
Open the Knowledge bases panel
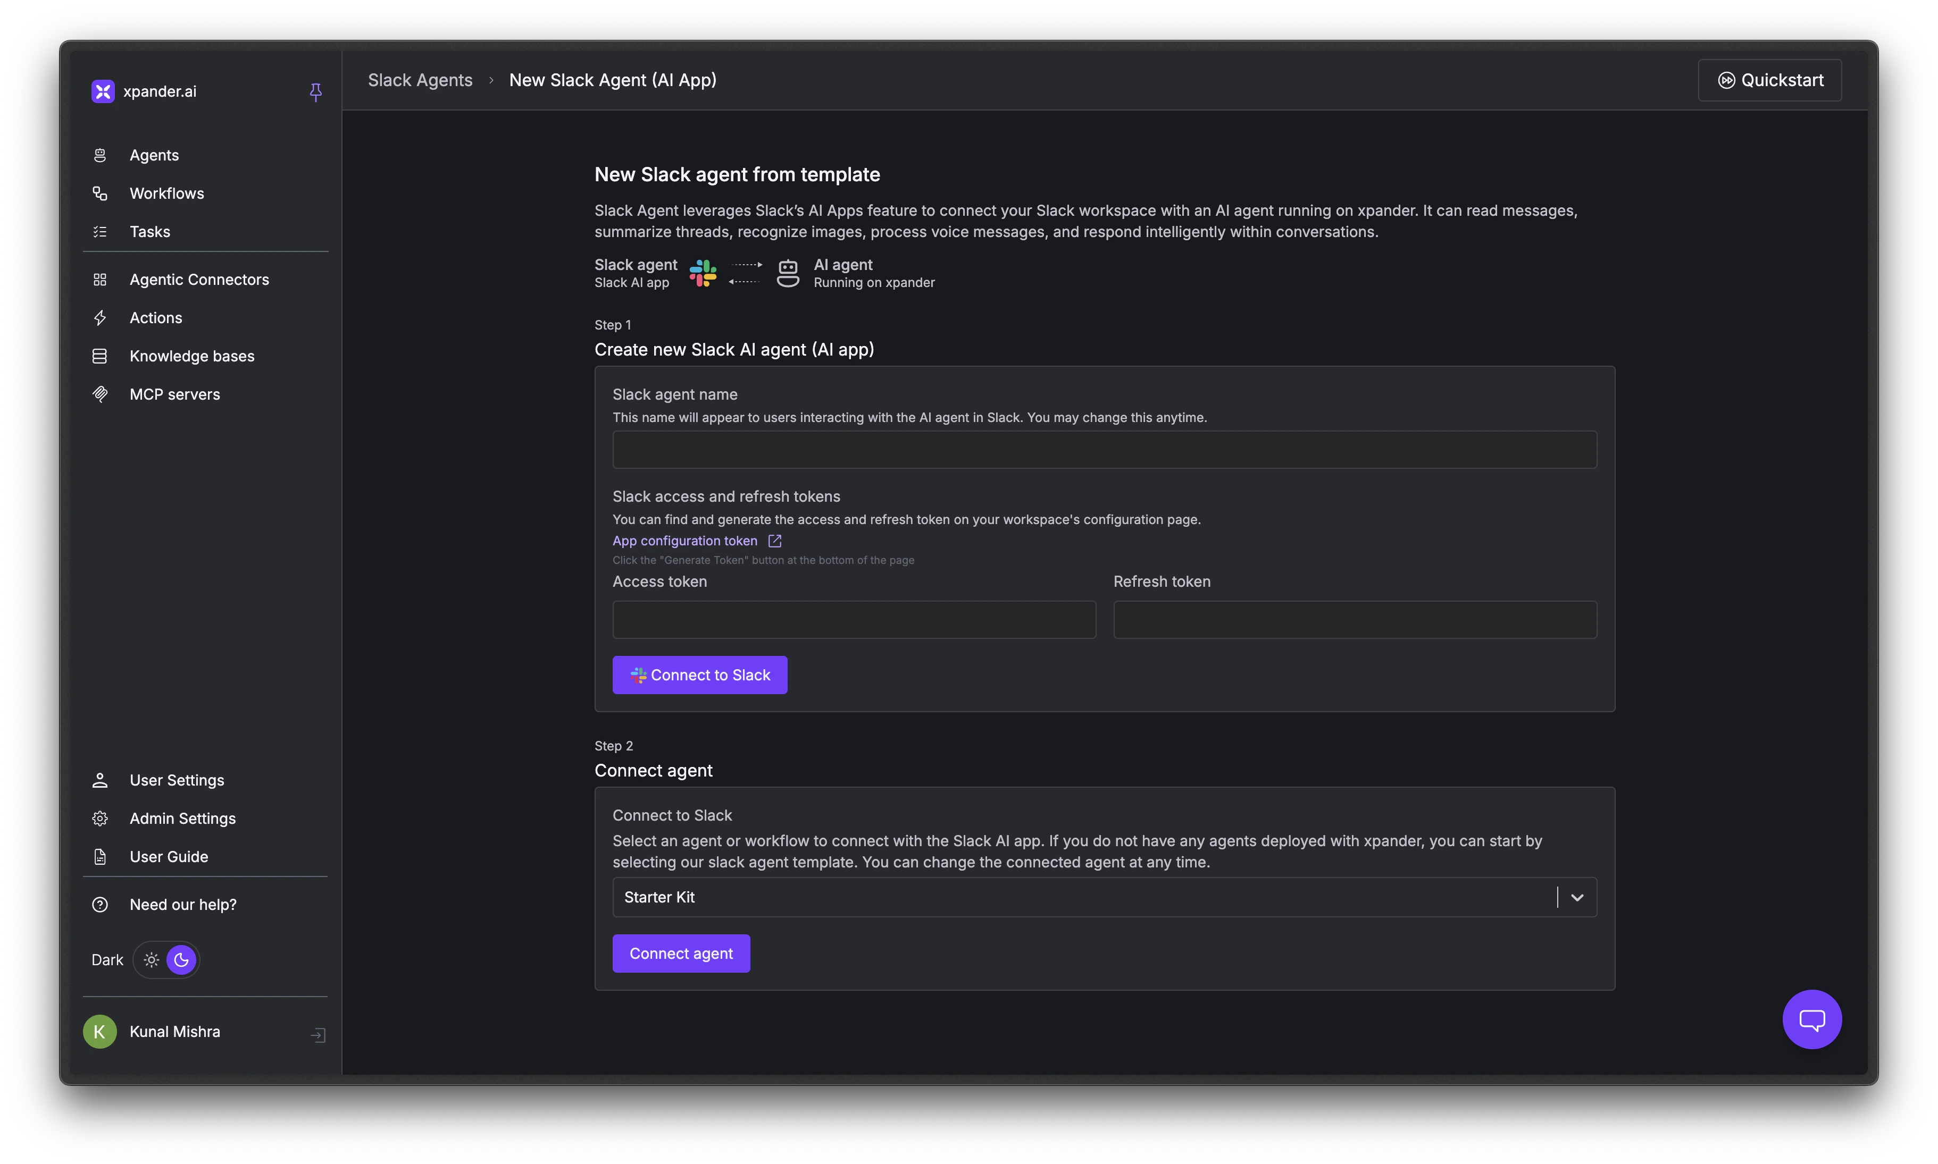pyautogui.click(x=191, y=356)
